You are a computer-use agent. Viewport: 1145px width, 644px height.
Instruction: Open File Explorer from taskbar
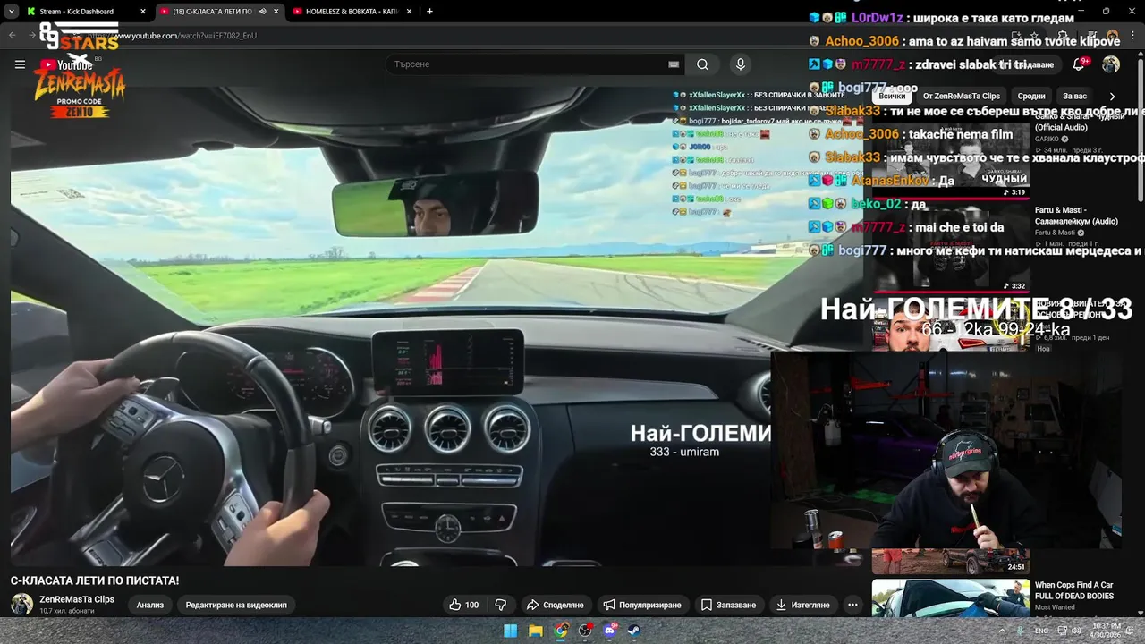(535, 631)
